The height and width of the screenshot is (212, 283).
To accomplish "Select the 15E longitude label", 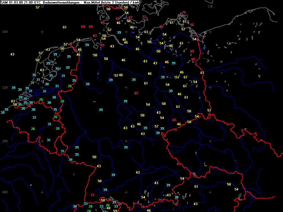I will pos(210,6).
